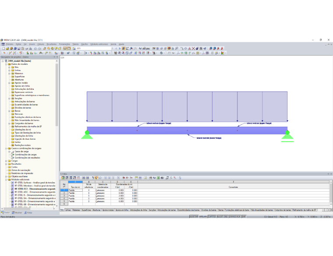This screenshot has width=333, height=256.
Task: Open the Resultados menu
Action: (x=52, y=44)
